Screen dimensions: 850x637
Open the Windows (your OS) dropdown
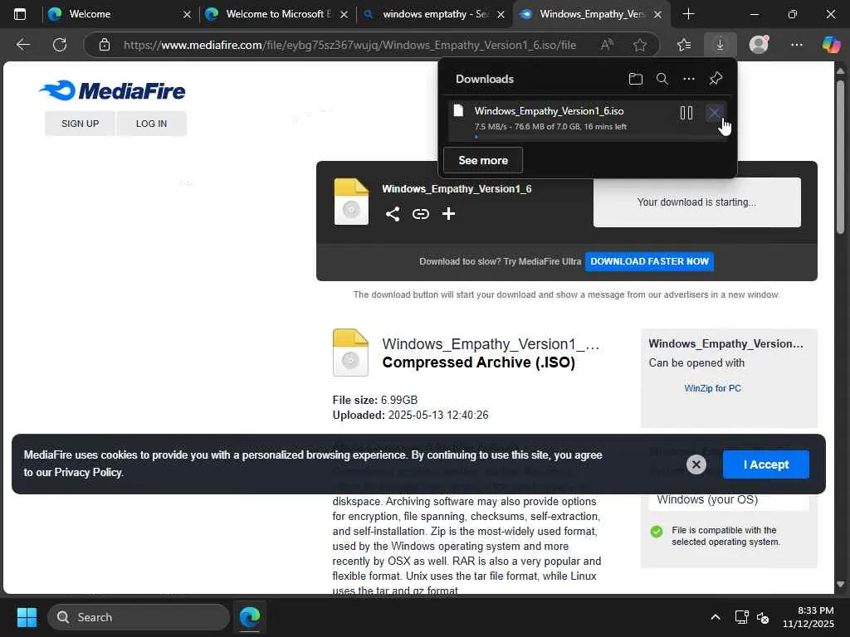pyautogui.click(x=729, y=499)
